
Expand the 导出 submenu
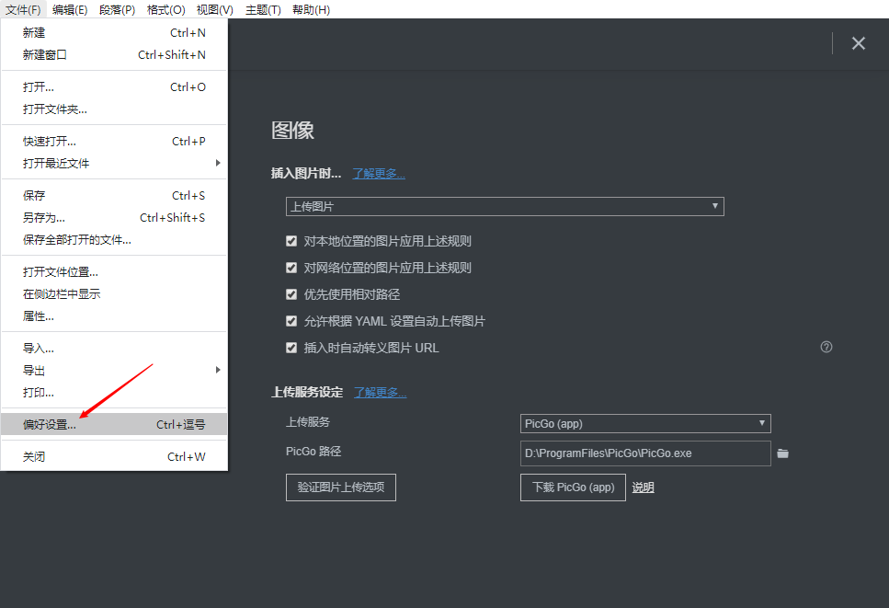114,371
